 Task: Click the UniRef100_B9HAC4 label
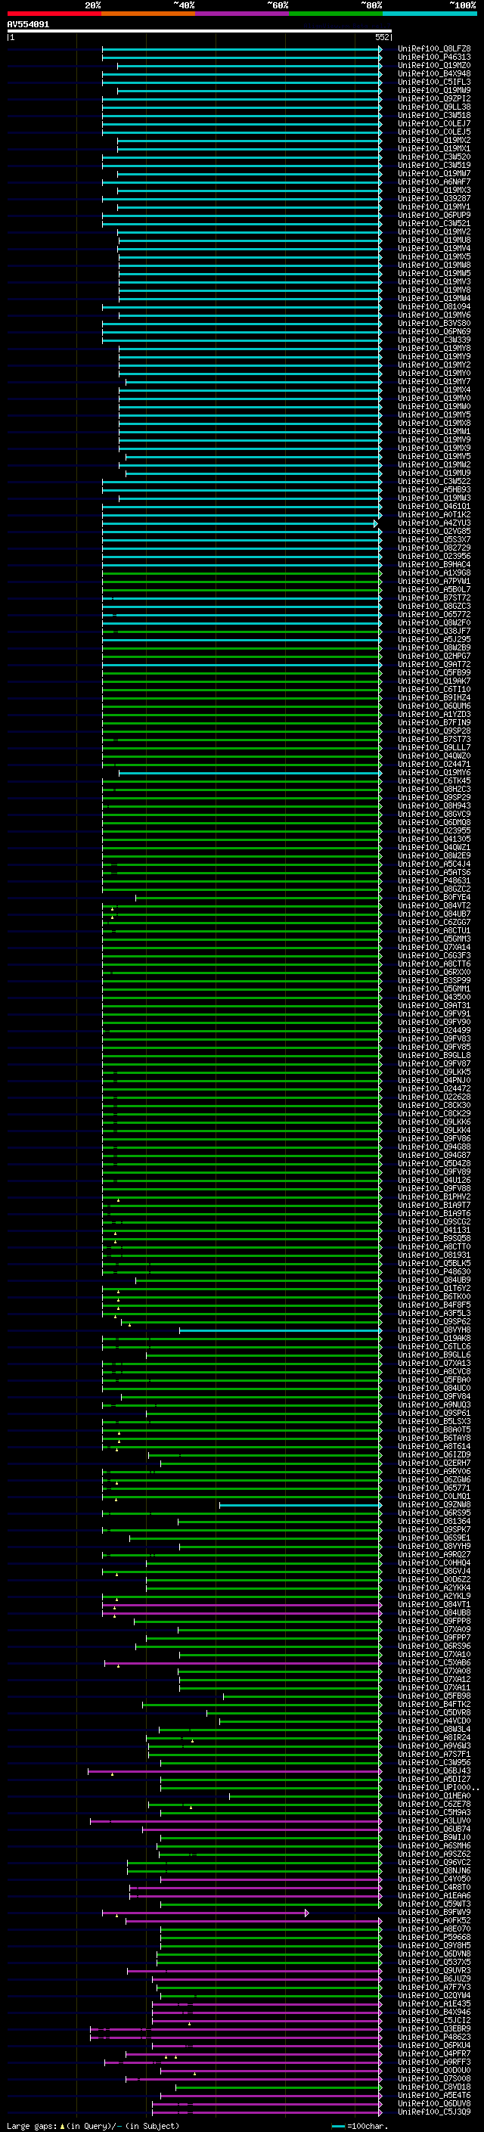[x=434, y=564]
